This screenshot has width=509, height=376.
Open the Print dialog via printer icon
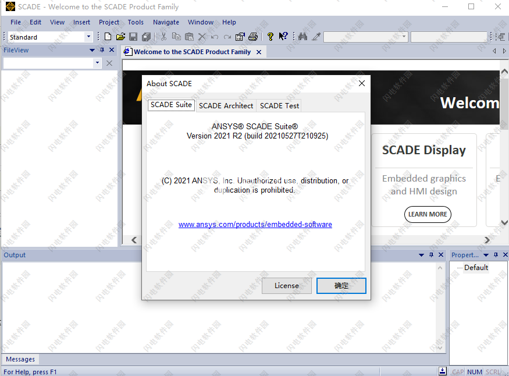252,36
